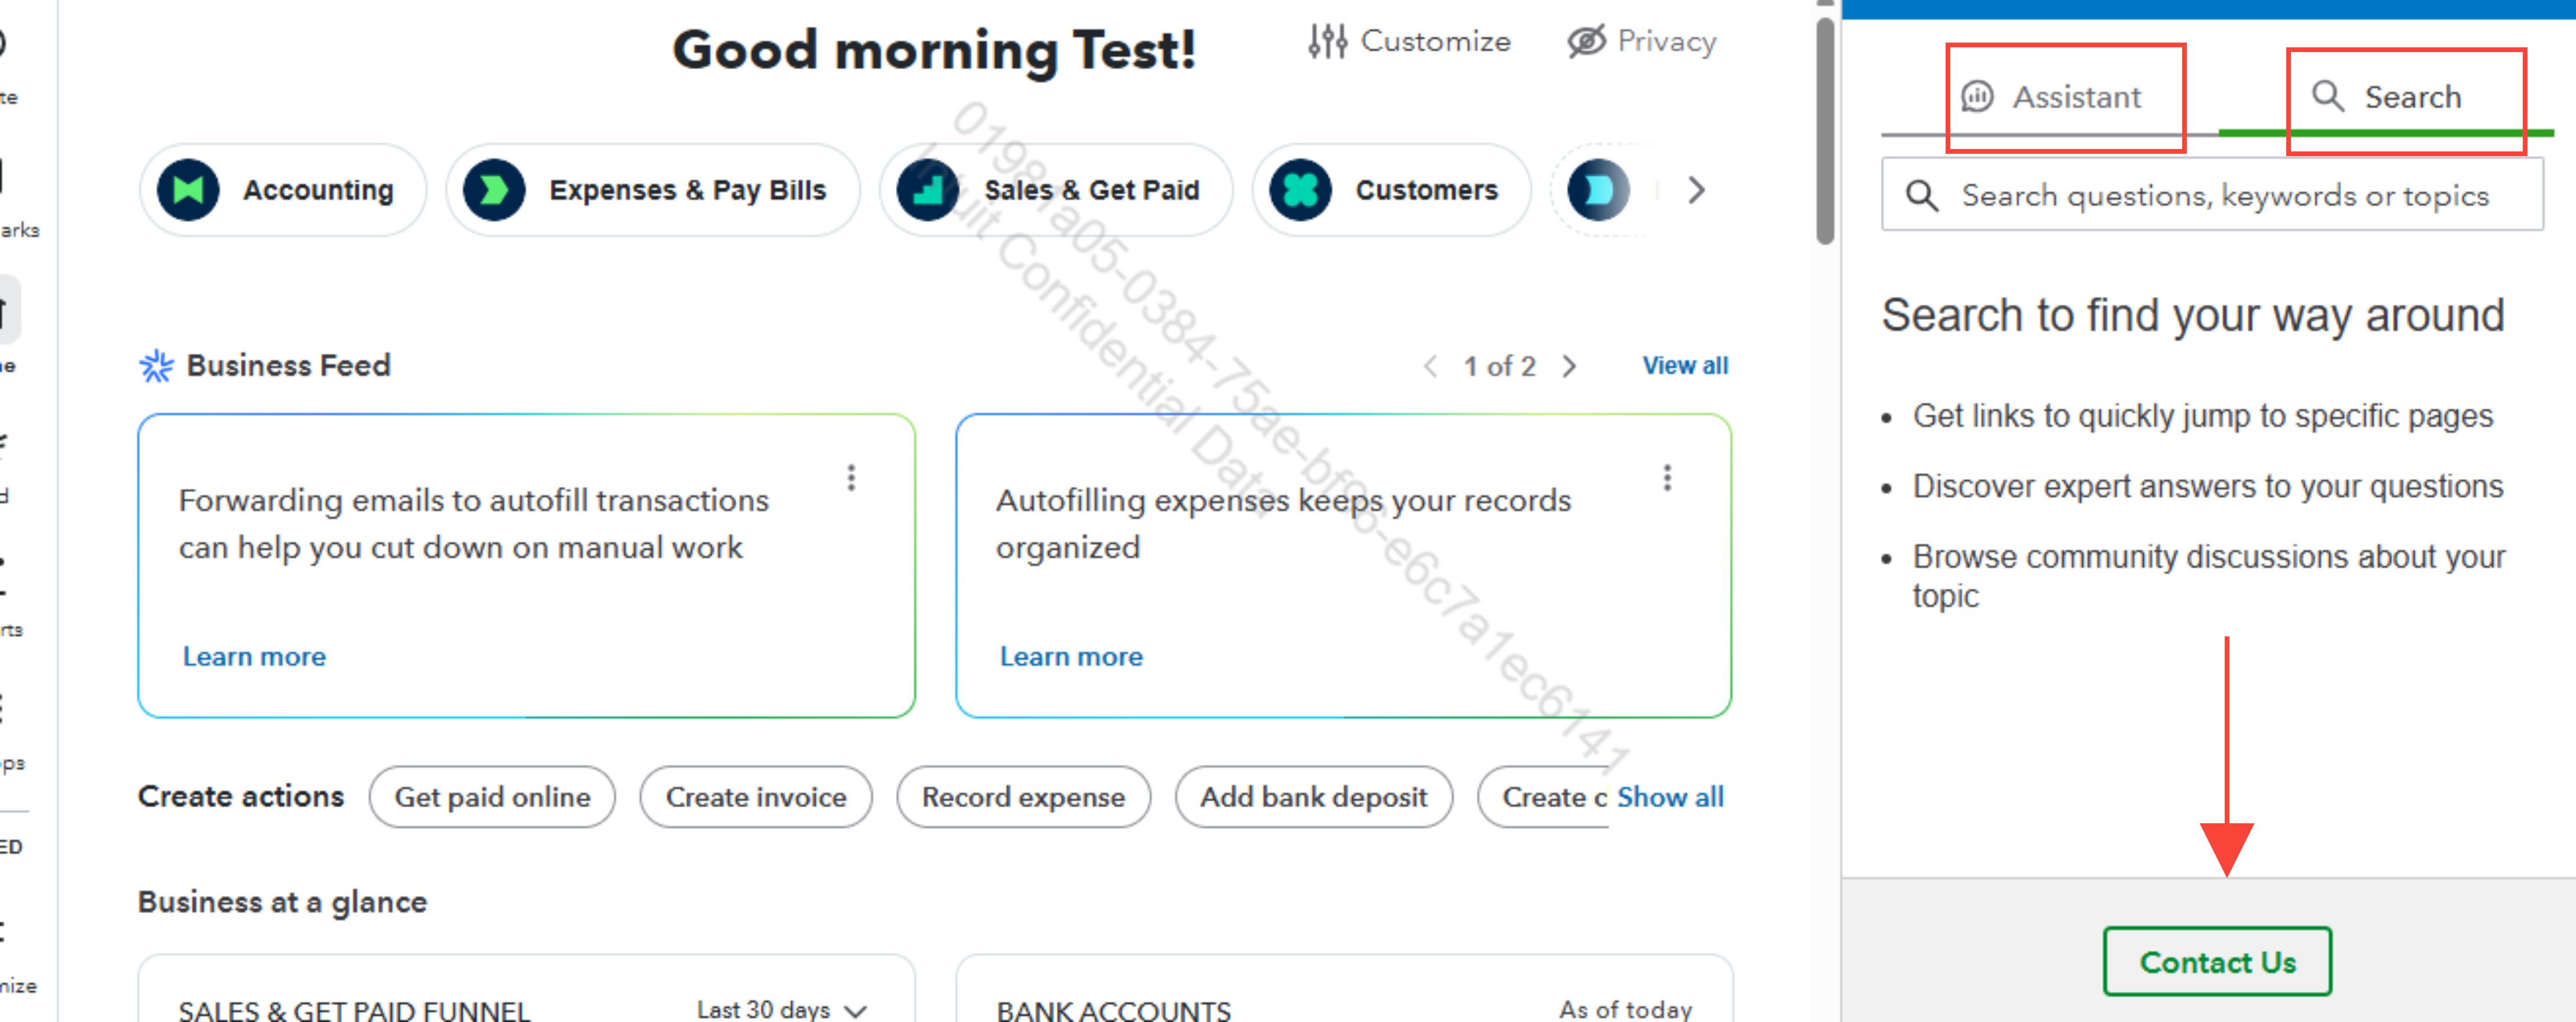Image resolution: width=2576 pixels, height=1022 pixels.
Task: Go to next Business Feed page
Action: click(1569, 366)
